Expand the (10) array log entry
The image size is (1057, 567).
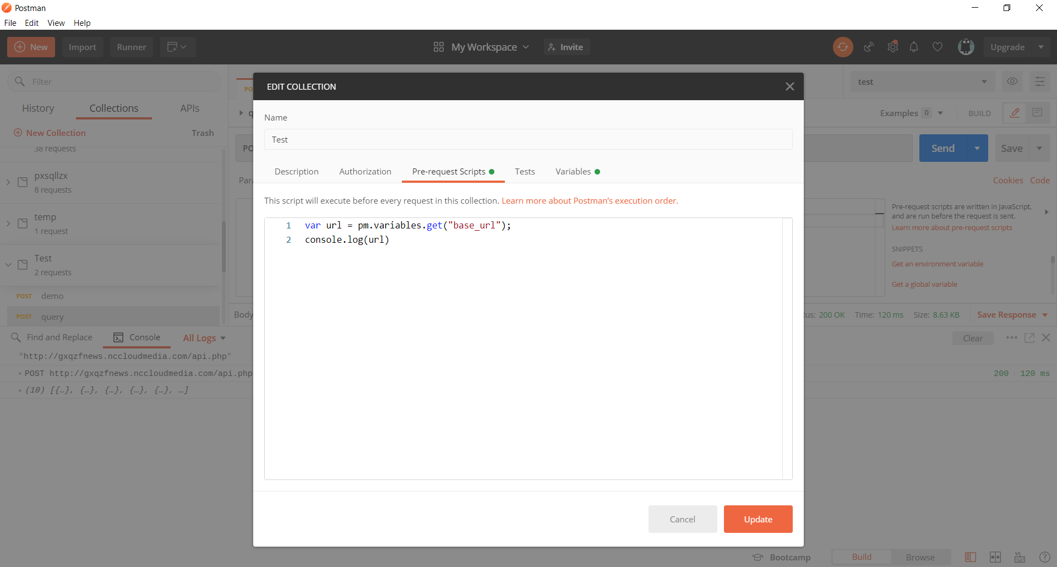(20, 390)
